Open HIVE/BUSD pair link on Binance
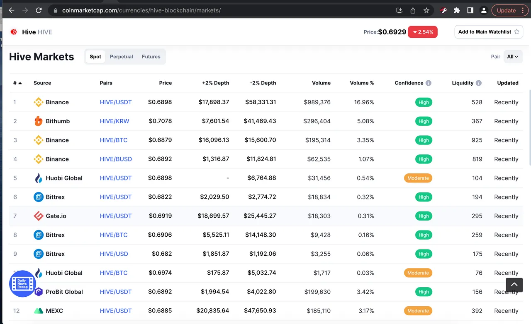Viewport: 531px width, 324px height. pos(116,159)
